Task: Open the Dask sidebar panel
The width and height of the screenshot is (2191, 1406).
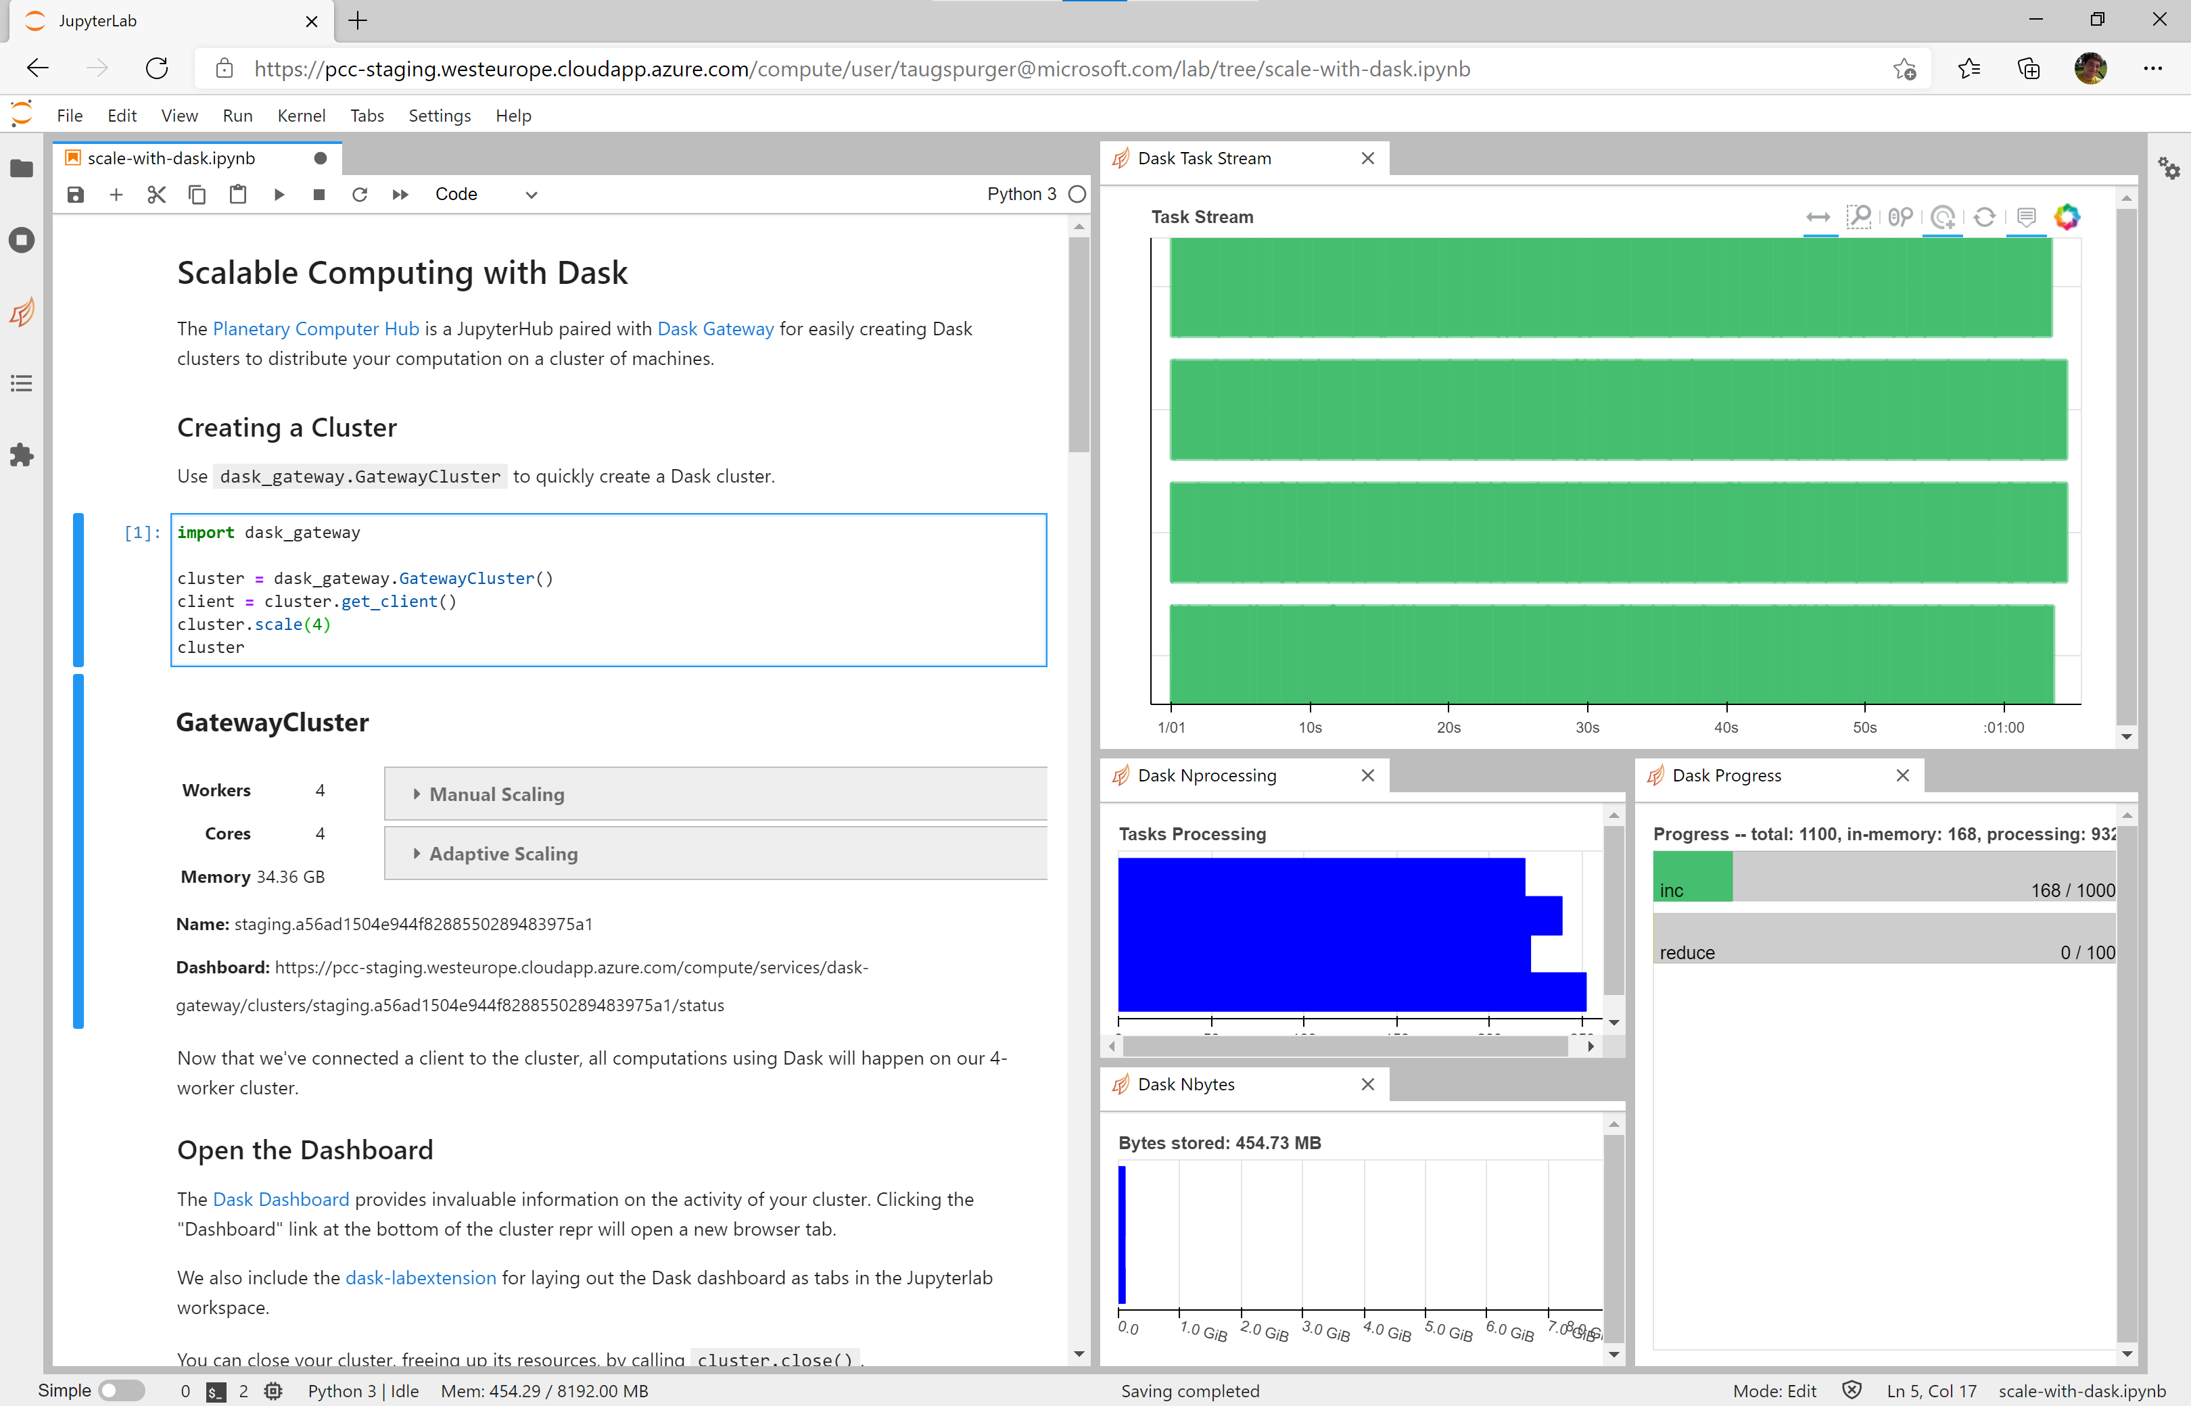Action: pyautogui.click(x=21, y=312)
